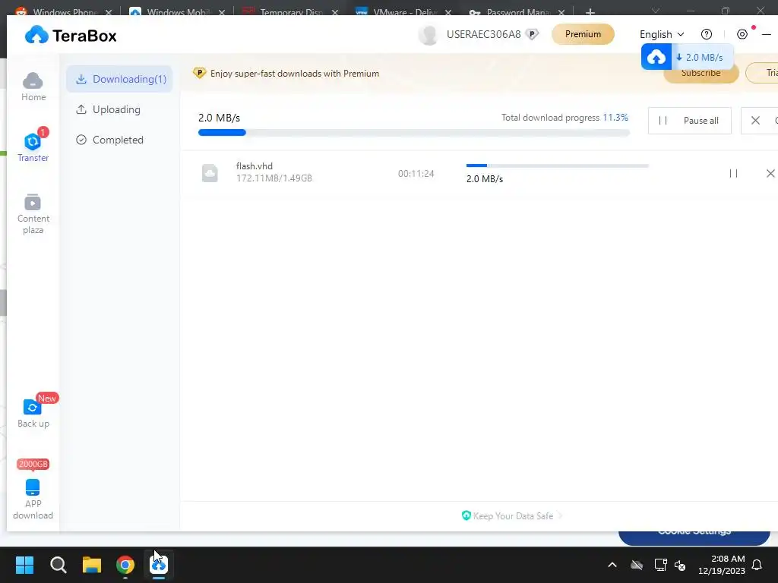Select the Uploading tab
Screen dimensions: 778x583
pos(119,109)
